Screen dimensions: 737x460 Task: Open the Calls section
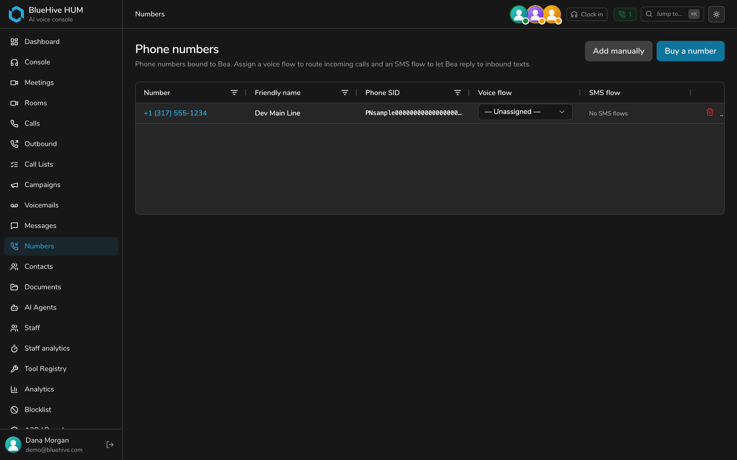click(61, 123)
